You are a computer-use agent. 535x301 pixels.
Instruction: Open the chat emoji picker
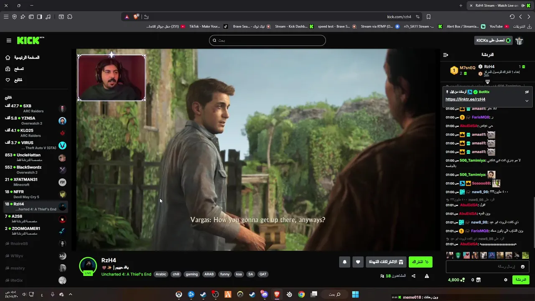[x=522, y=267]
